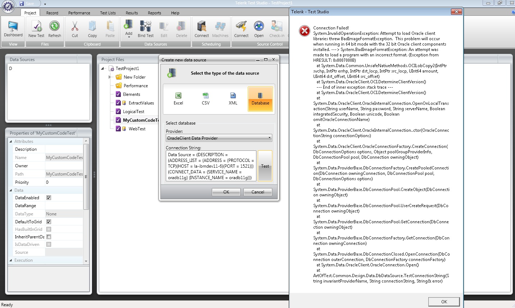Toggle the Elements checkbox in Project Files
The width and height of the screenshot is (515, 308).
118,94
